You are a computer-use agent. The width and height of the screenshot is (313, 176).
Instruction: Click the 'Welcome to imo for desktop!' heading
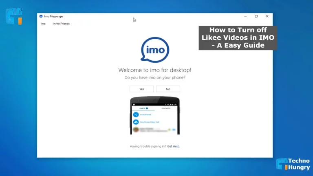pos(155,70)
